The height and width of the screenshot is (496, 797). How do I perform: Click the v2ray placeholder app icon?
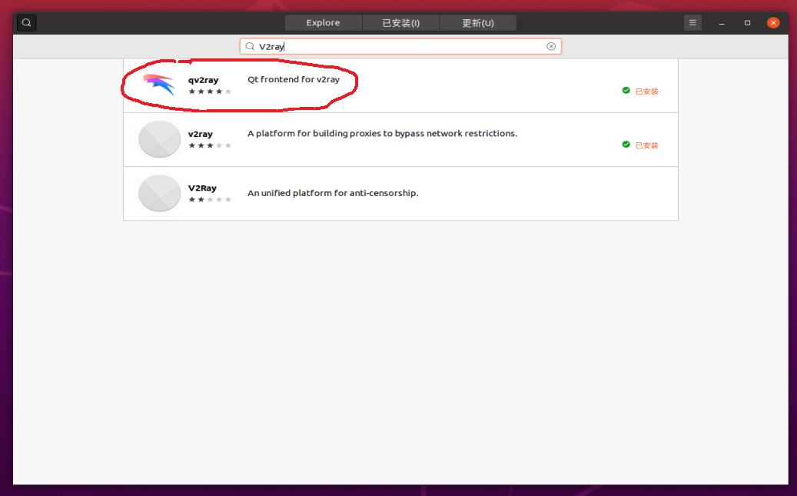pos(160,139)
